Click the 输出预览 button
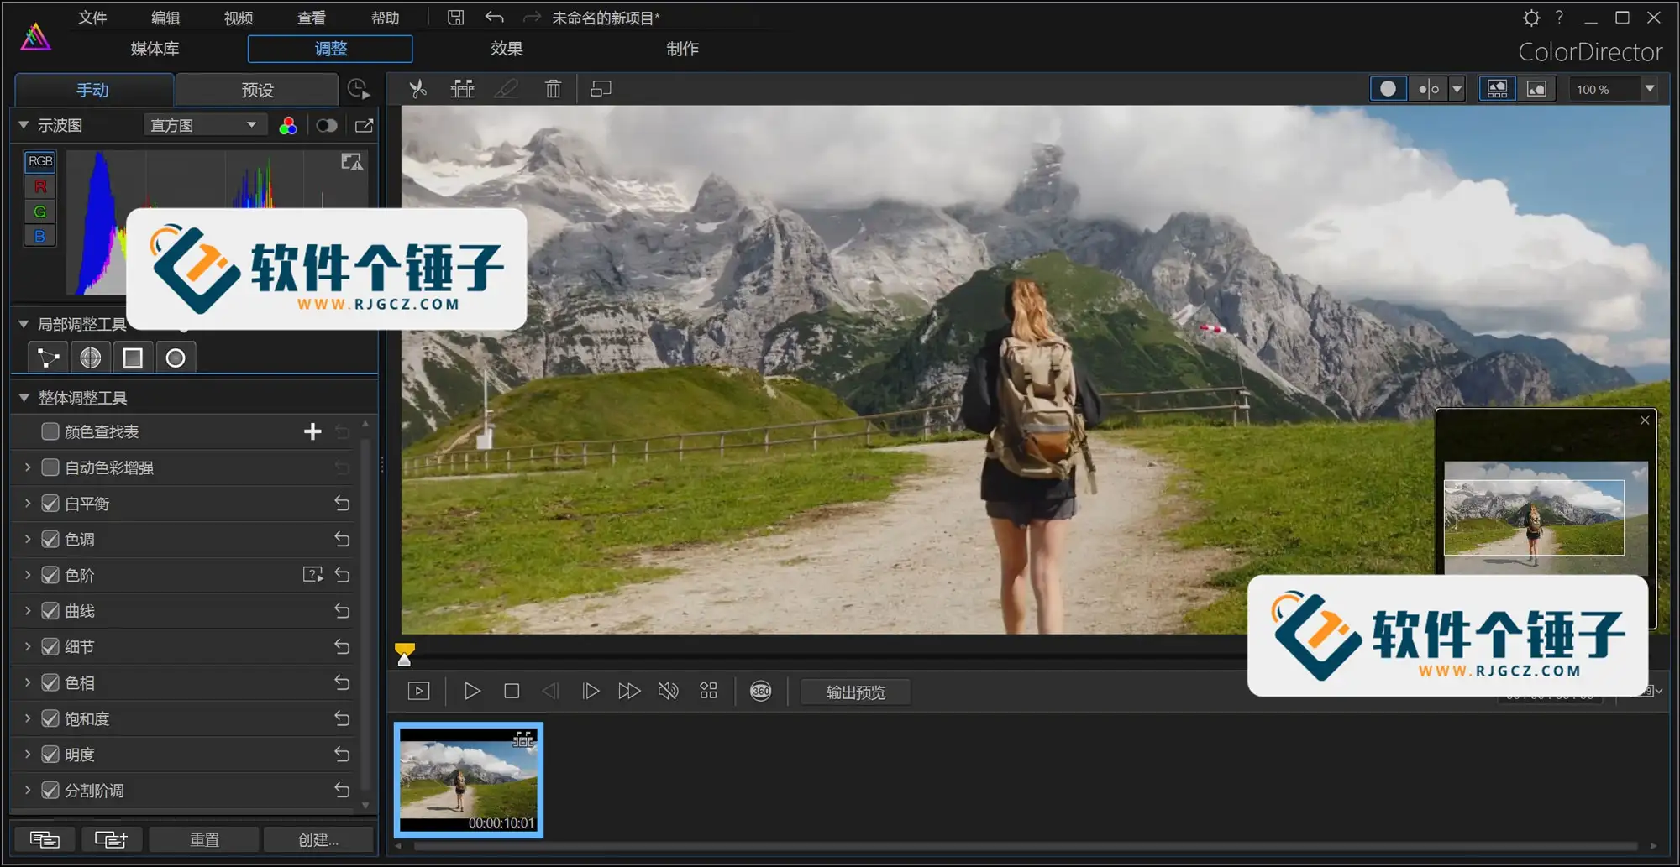 [x=855, y=692]
